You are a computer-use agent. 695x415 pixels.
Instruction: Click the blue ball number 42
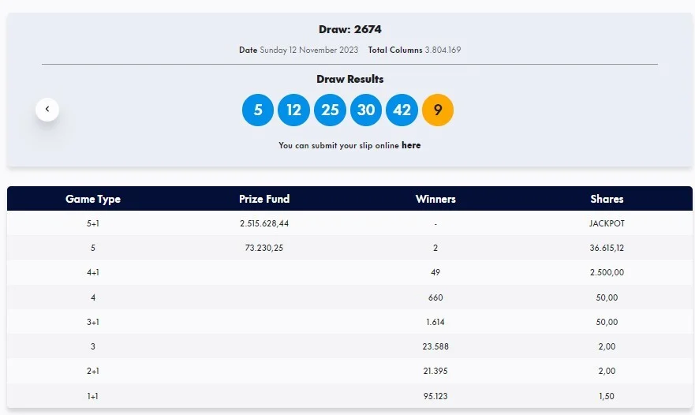(x=402, y=110)
